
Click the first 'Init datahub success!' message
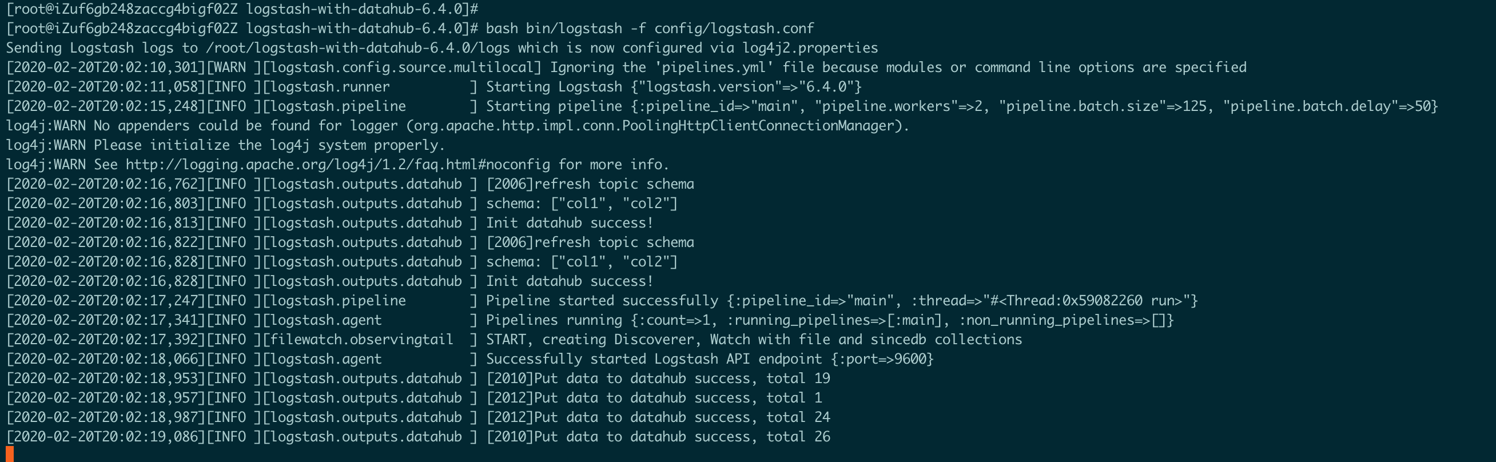click(569, 223)
